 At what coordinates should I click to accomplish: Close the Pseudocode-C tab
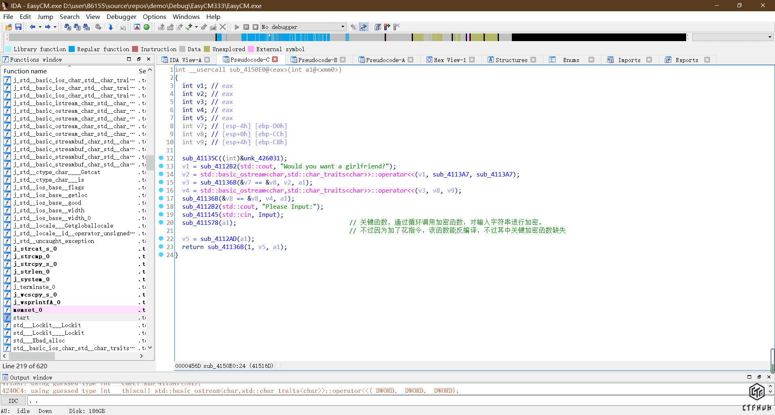coord(275,60)
